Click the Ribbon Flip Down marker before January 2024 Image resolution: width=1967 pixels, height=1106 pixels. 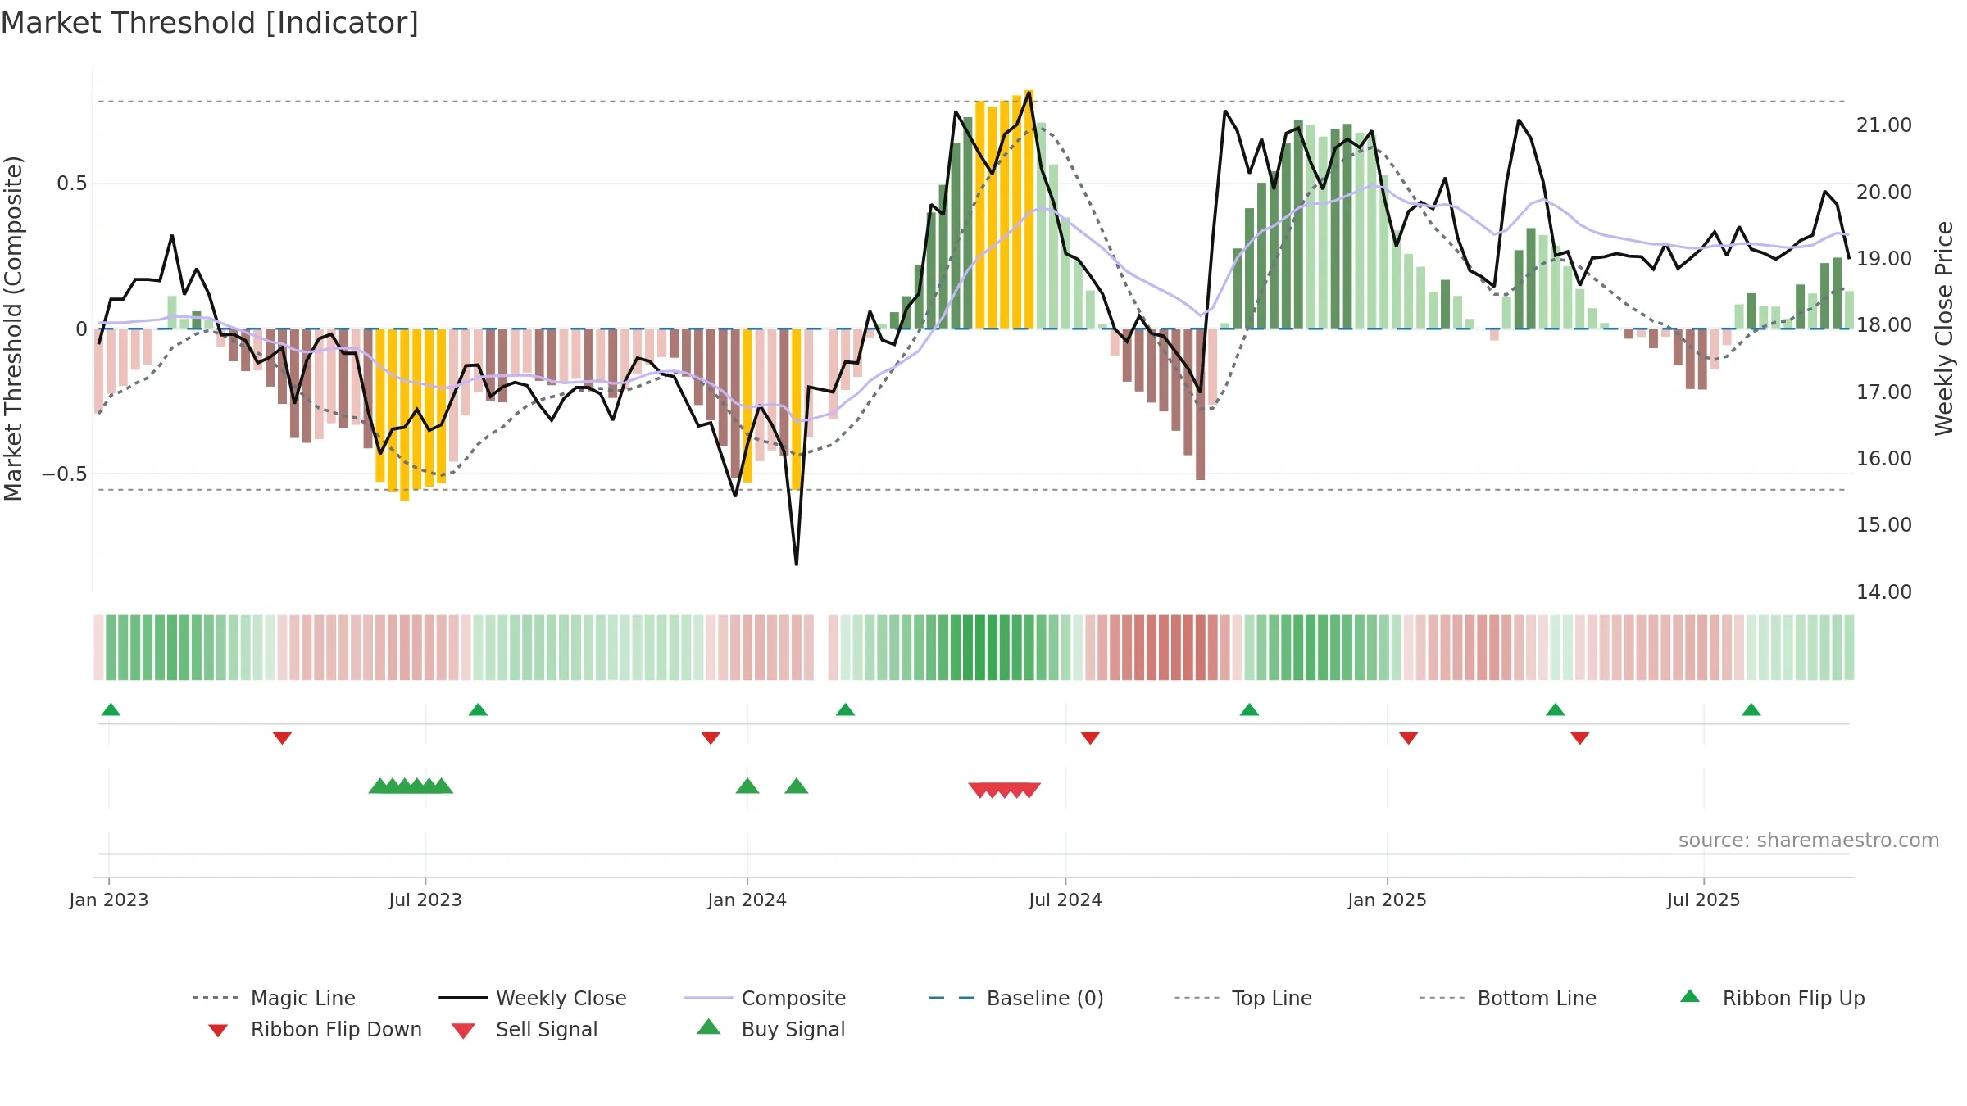point(711,738)
